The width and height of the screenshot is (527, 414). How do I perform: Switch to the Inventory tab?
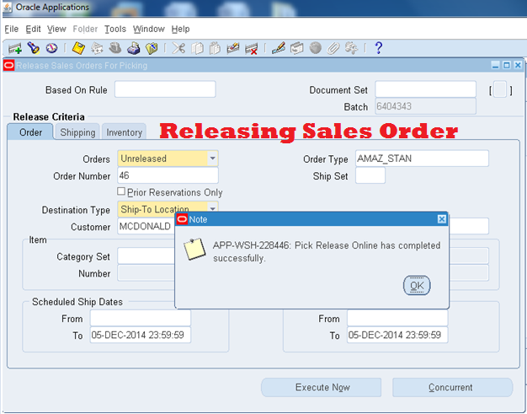coord(124,132)
